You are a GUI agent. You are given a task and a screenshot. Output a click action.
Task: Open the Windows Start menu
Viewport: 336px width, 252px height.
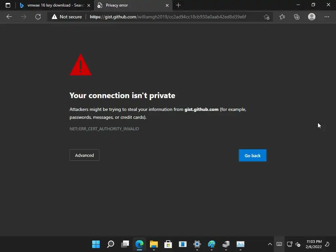point(96,244)
